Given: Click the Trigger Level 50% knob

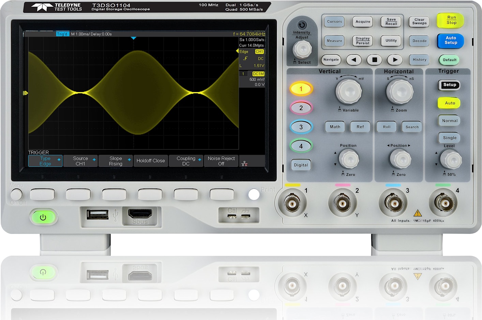Looking at the screenshot, I should [x=451, y=159].
